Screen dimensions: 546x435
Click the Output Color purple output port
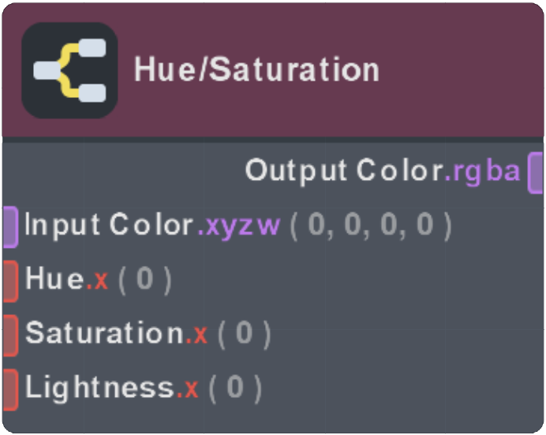(536, 171)
